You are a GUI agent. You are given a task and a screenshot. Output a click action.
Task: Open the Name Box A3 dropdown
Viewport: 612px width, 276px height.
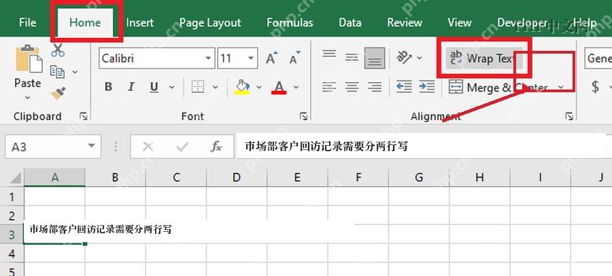pyautogui.click(x=92, y=146)
